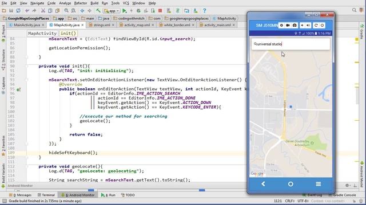Viewport: 366px width, 205px height.
Task: Open the Messages tool window
Action: (20, 195)
